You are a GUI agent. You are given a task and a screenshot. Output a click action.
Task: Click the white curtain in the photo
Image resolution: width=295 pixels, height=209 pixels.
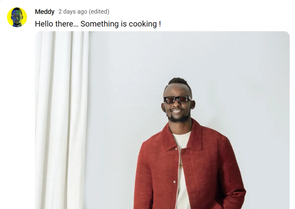click(62, 120)
